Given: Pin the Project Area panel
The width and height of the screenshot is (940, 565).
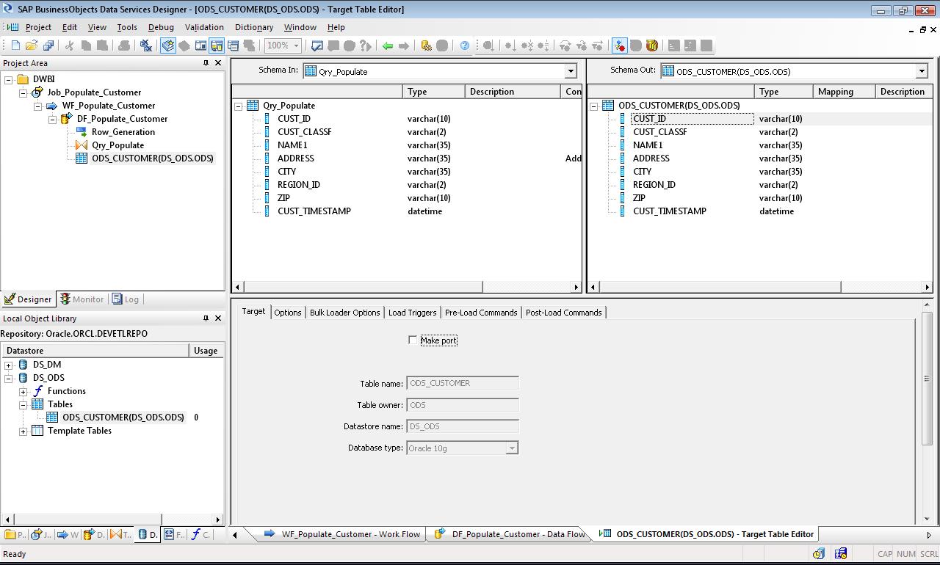Looking at the screenshot, I should 206,63.
